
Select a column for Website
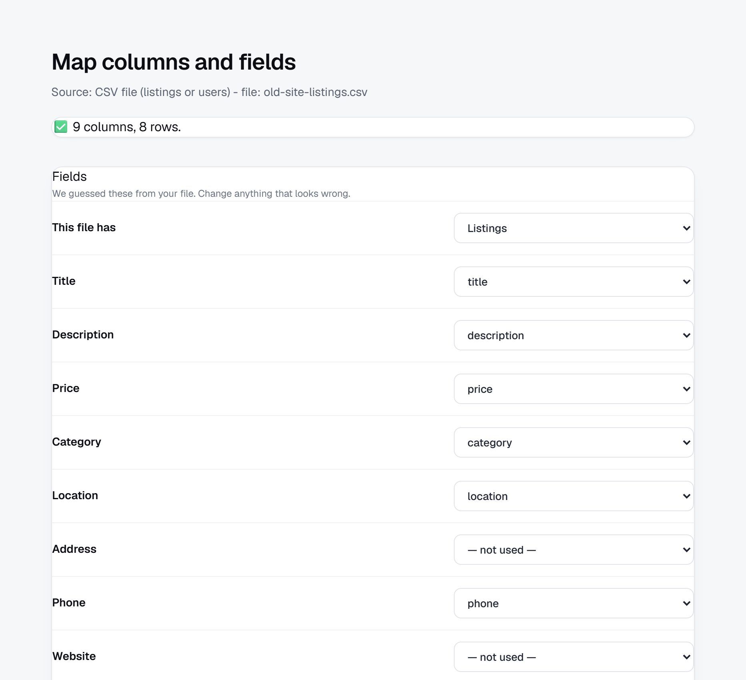(x=574, y=657)
